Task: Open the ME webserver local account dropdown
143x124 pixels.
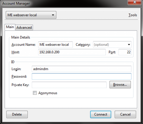Action: coord(31,15)
